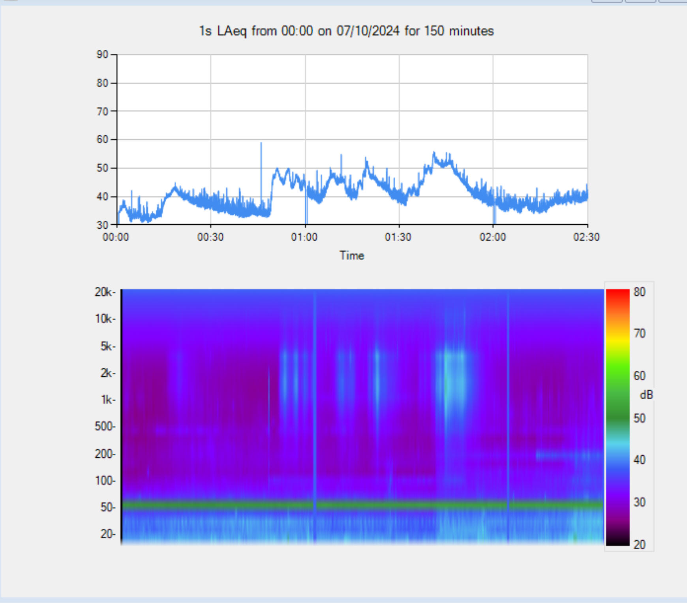Screen dimensions: 687x603
Task: Click the 500 frequency label on the spectrogram
Action: [105, 426]
